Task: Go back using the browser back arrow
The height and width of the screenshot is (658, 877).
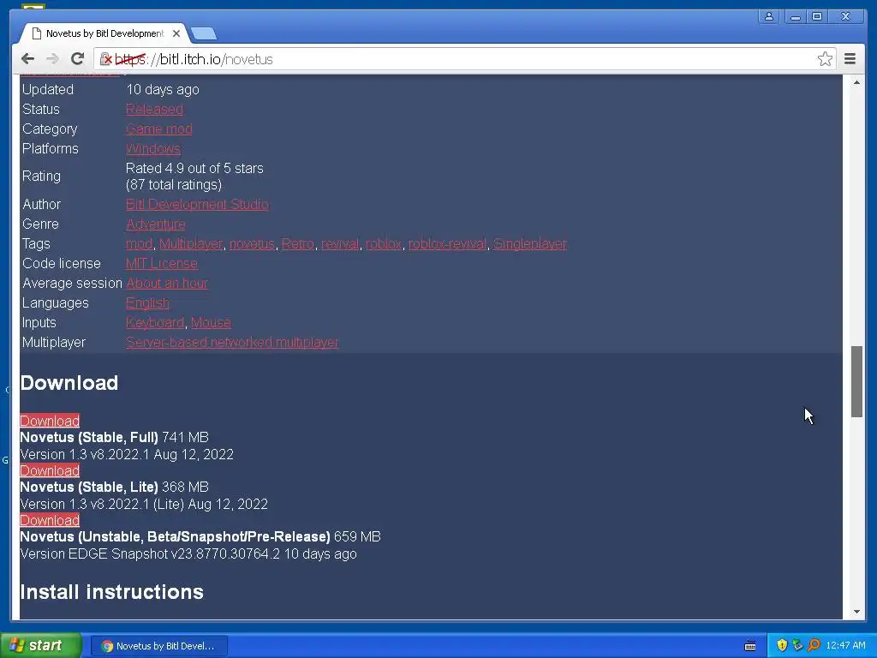Action: click(x=27, y=59)
